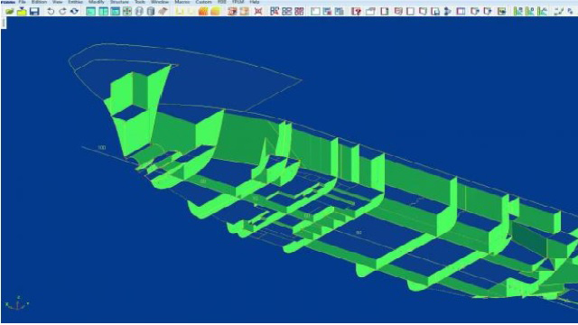Click the redo arrow icon
This screenshot has height=325, width=578.
(62, 12)
